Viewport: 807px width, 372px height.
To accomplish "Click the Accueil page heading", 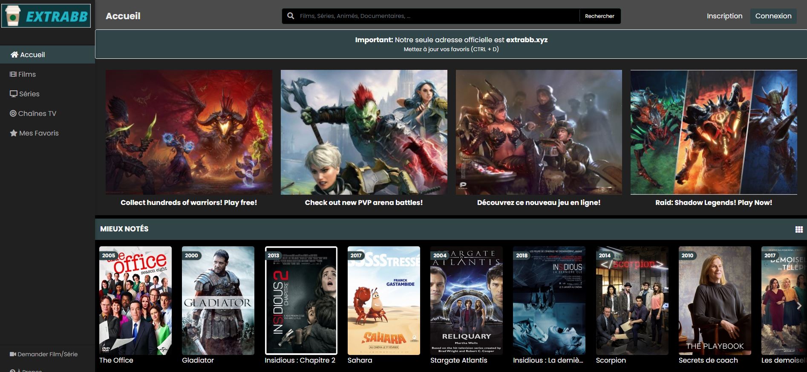I will (x=123, y=16).
